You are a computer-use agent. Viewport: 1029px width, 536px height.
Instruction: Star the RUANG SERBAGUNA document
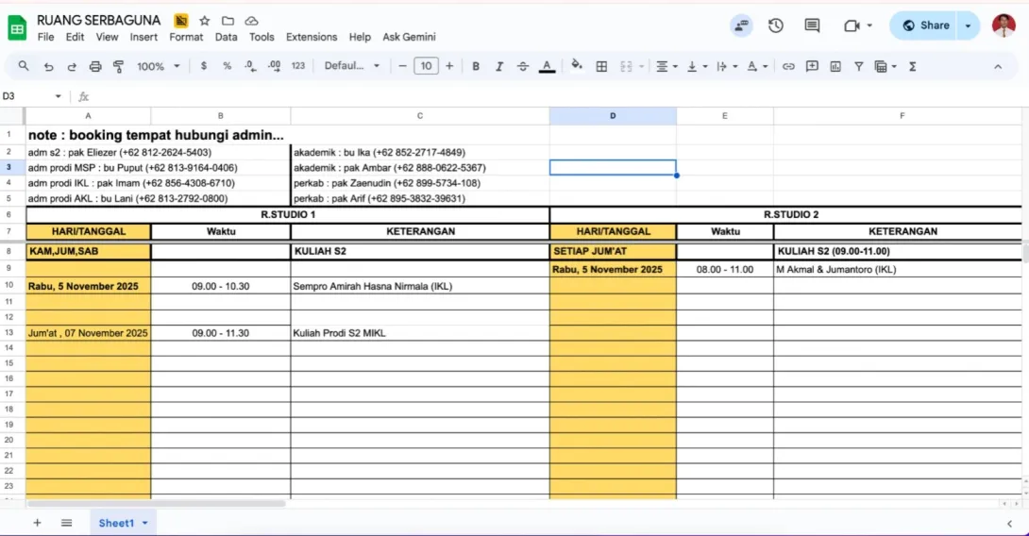tap(205, 21)
